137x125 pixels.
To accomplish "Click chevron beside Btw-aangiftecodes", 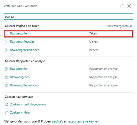I will click(x=6, y=42).
